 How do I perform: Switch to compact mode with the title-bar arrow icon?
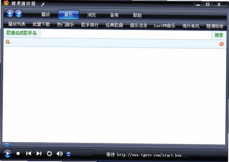43,4
